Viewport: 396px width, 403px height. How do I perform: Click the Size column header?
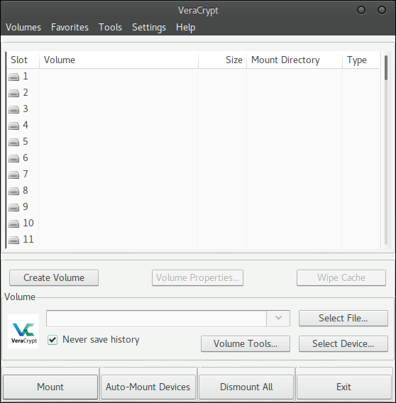(x=222, y=60)
